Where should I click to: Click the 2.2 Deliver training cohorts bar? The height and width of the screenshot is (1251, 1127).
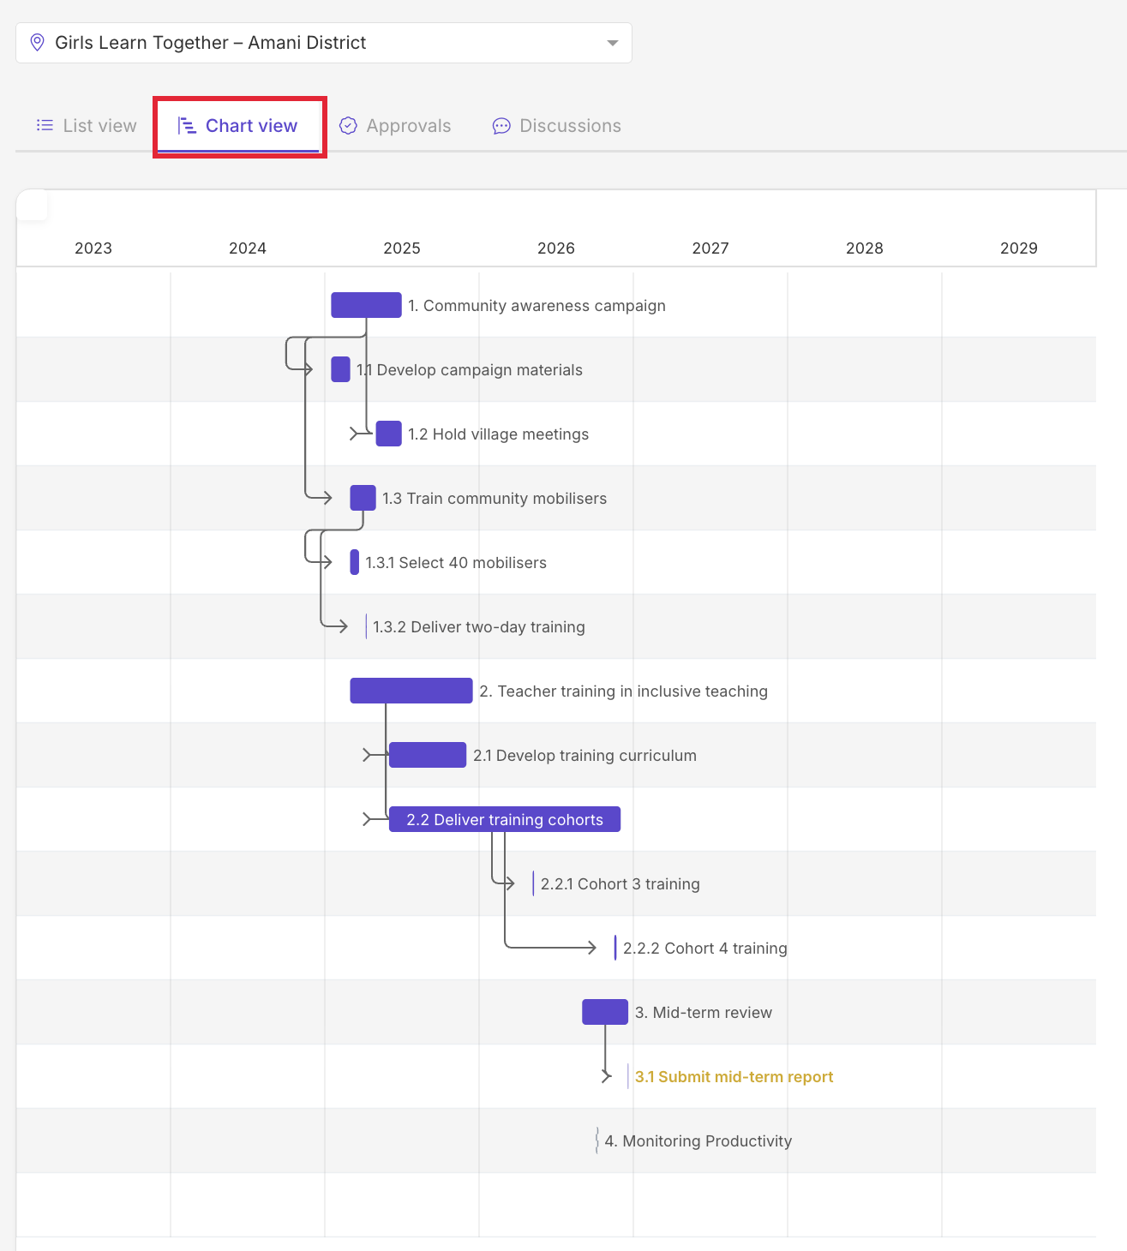505,819
